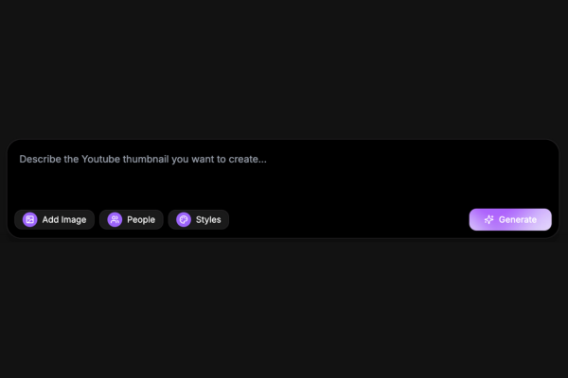This screenshot has width=568, height=378.
Task: Attach a reference picture with Add Image
Action: [x=54, y=219]
